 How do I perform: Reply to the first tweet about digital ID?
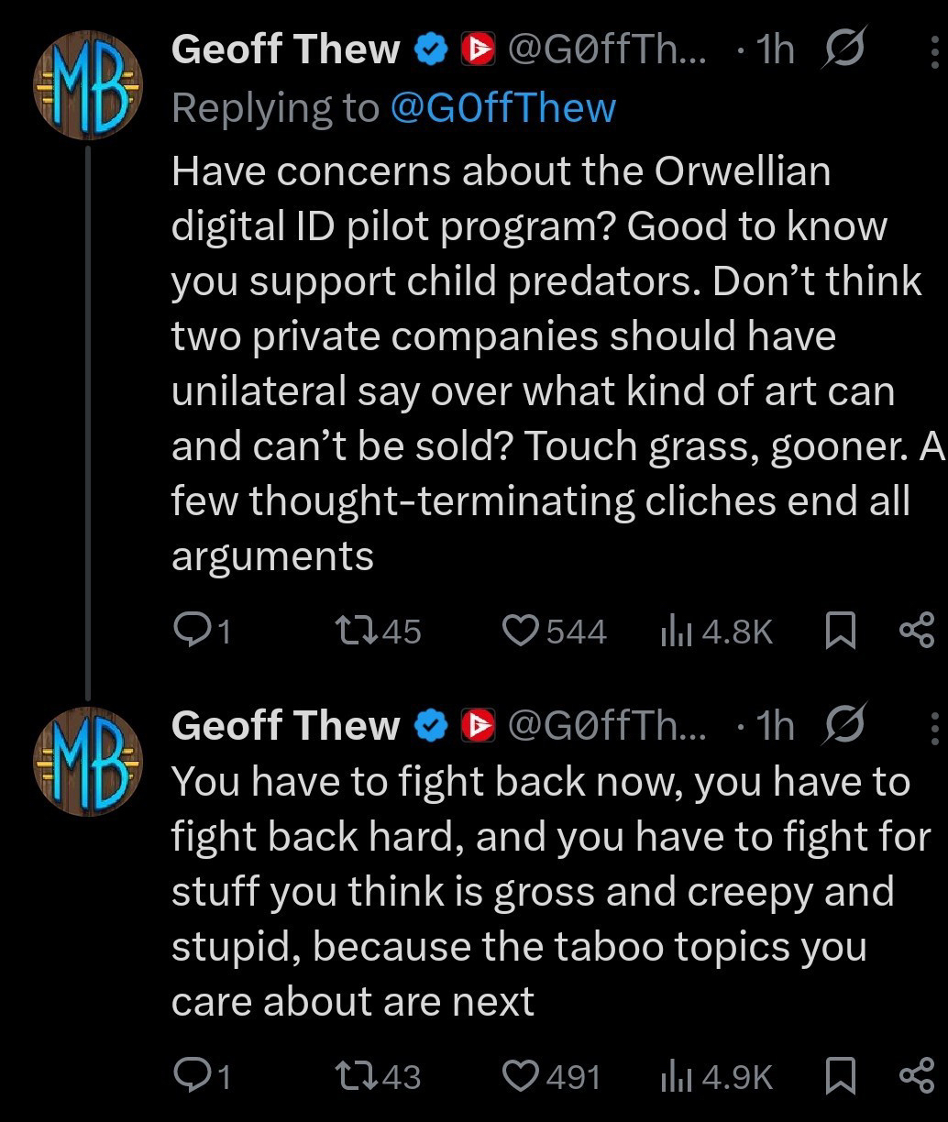point(191,631)
